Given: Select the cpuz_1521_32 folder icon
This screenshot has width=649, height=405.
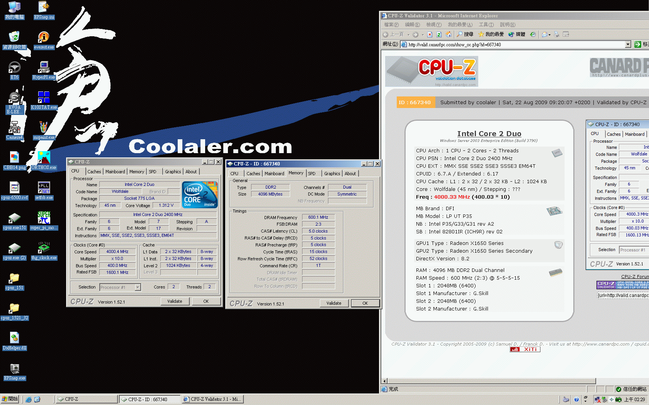Looking at the screenshot, I should point(14,311).
